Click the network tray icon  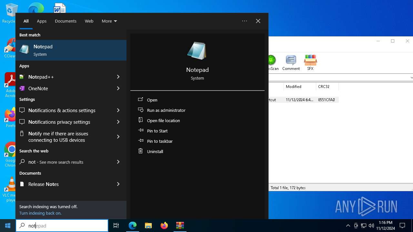[x=364, y=226]
